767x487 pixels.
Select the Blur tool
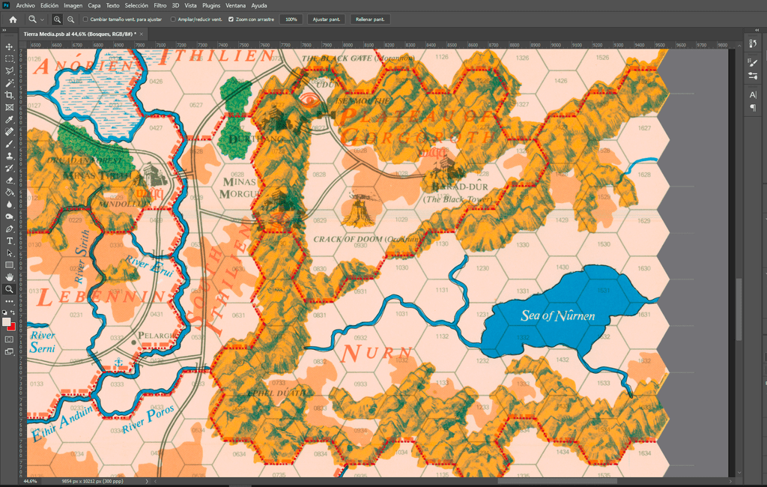point(9,205)
